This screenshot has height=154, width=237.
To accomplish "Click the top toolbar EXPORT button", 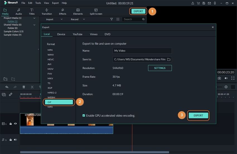I will tap(138, 11).
